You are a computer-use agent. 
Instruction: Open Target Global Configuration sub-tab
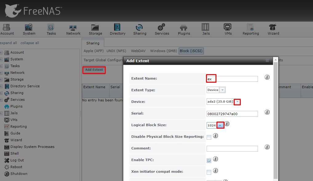click(103, 60)
